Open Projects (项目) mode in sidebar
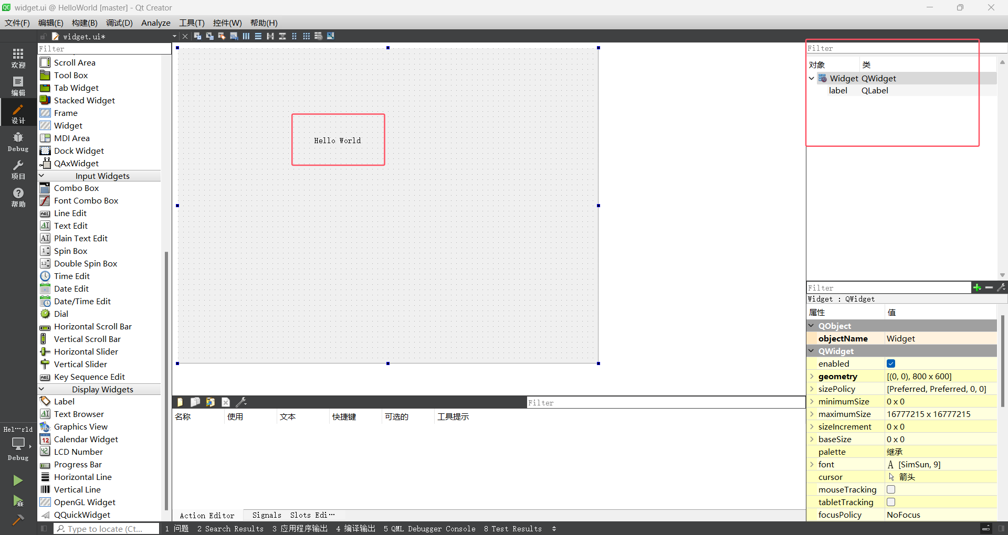The width and height of the screenshot is (1008, 535). (x=18, y=169)
